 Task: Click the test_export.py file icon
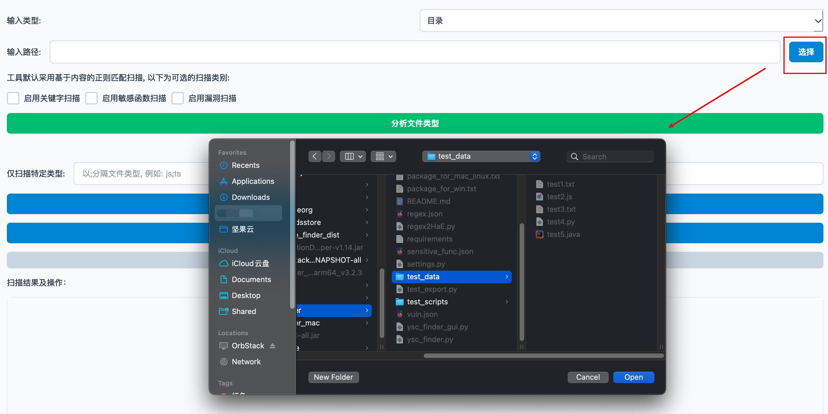(399, 289)
